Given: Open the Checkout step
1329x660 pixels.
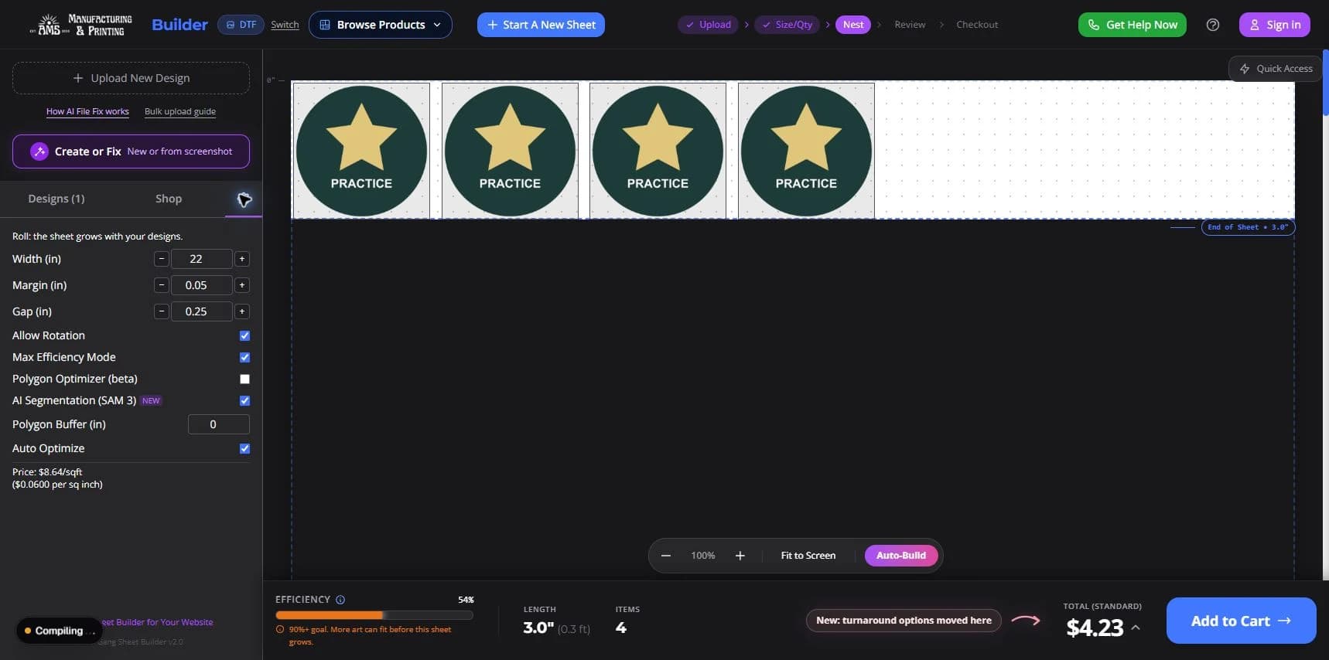Looking at the screenshot, I should pyautogui.click(x=977, y=25).
